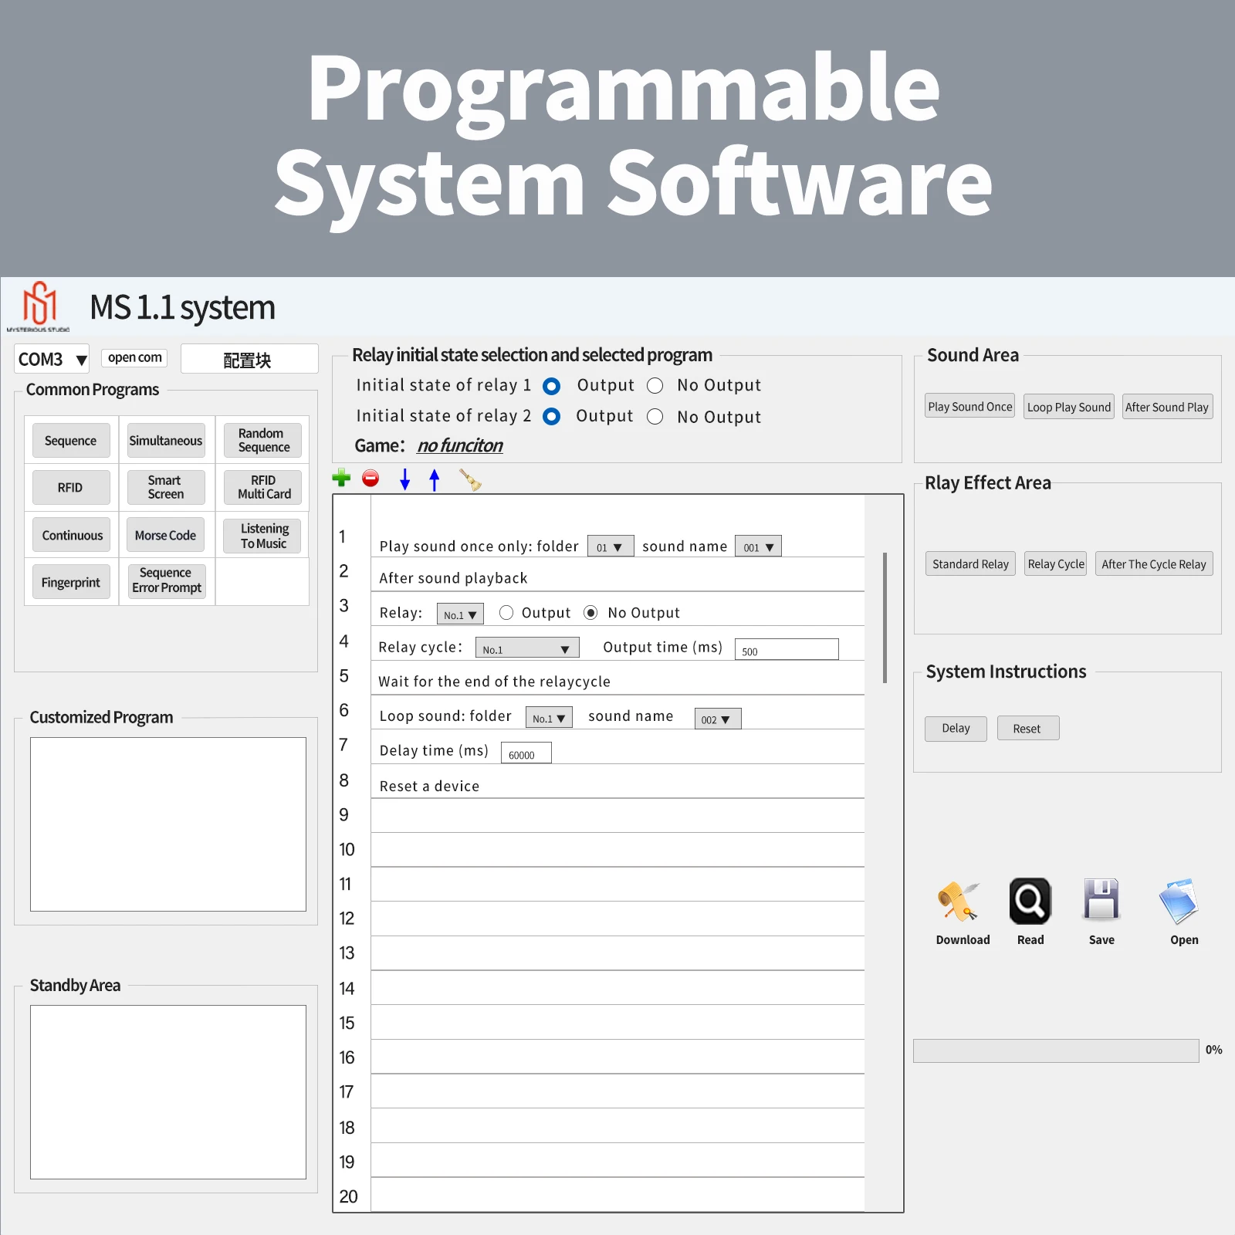This screenshot has height=1235, width=1235.
Task: Open sound name 002 dropdown in row 6
Action: (718, 719)
